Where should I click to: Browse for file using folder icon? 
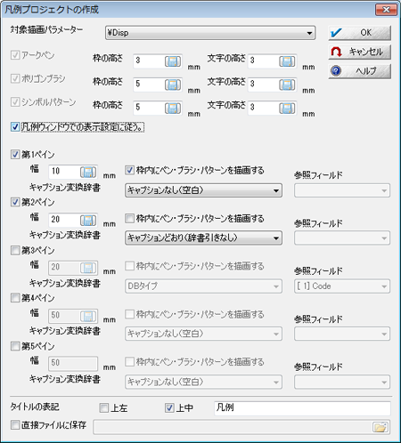click(x=381, y=427)
